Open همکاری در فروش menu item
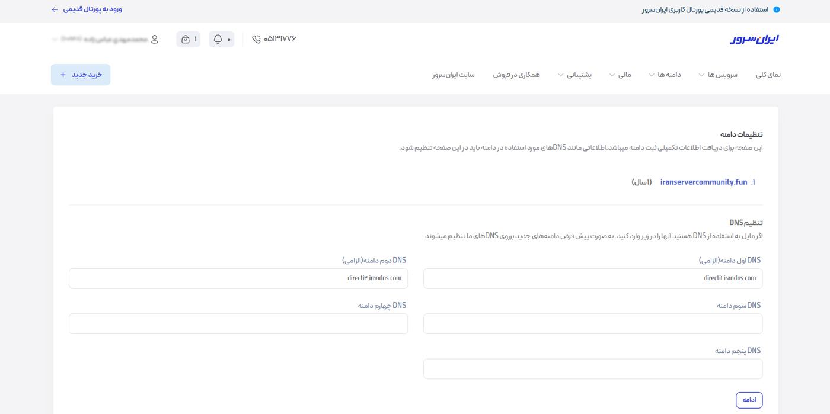Image resolution: width=830 pixels, height=414 pixels. (x=516, y=75)
